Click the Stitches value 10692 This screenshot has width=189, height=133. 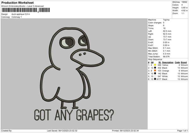point(184,2)
